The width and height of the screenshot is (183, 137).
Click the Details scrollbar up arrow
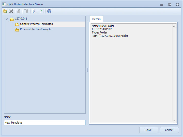click(x=174, y=26)
